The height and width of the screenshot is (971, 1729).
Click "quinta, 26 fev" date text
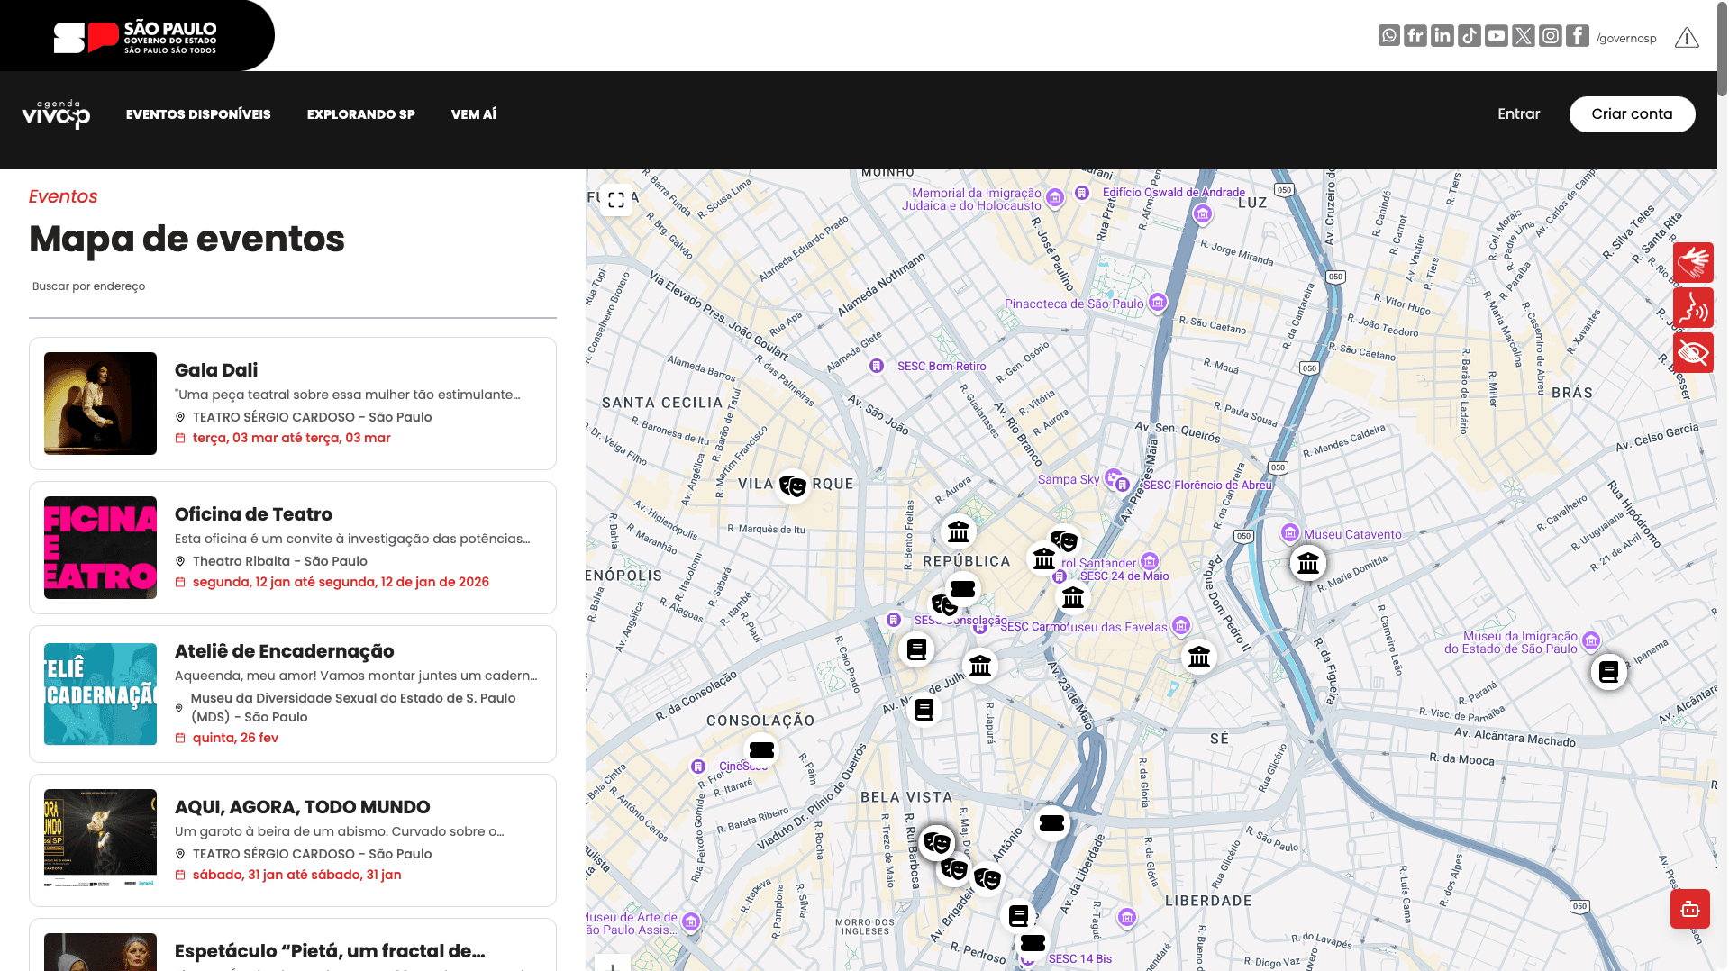click(235, 738)
